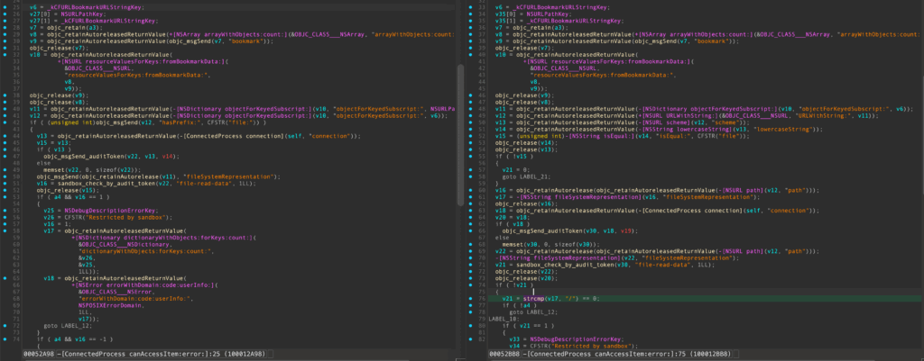Toggle breakpoint dot at right pane line 40

tap(468, 54)
